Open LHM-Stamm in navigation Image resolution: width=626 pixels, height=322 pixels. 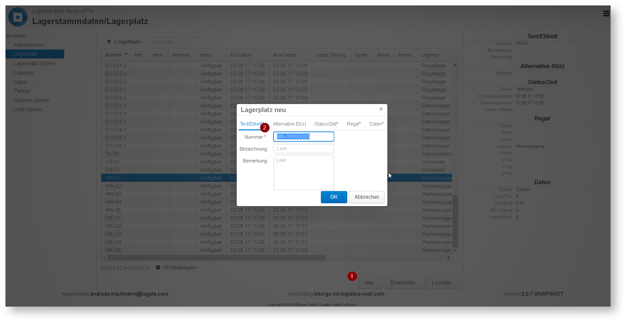[x=28, y=110]
